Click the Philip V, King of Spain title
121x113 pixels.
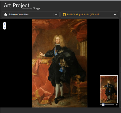click(84, 15)
